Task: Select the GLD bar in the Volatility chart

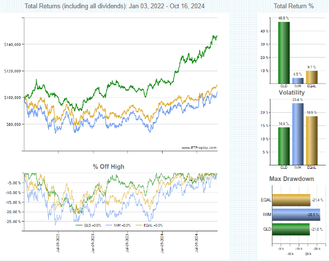Action: tap(284, 145)
